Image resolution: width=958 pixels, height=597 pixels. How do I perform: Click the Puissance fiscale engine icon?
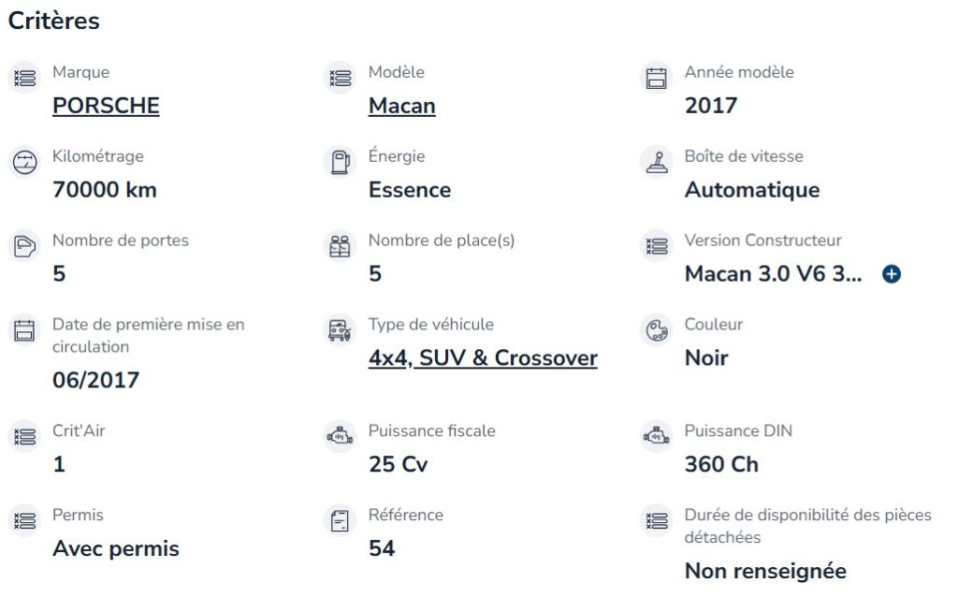pos(341,436)
